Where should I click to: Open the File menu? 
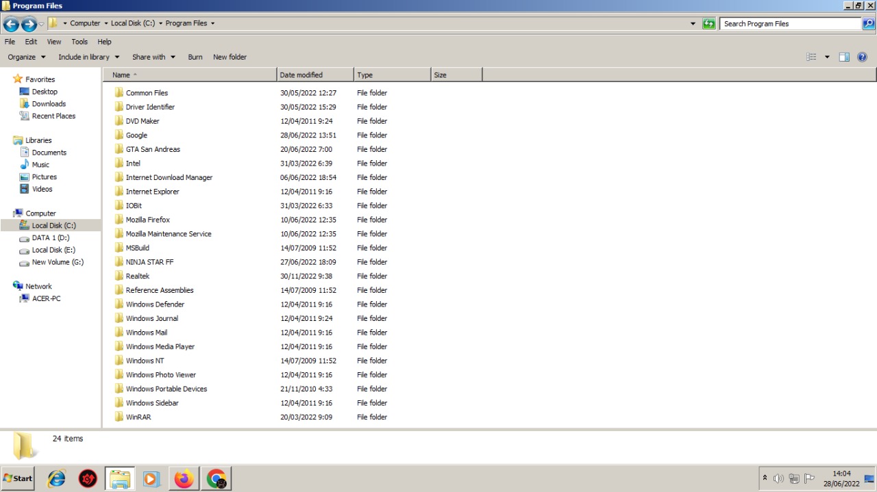click(10, 42)
